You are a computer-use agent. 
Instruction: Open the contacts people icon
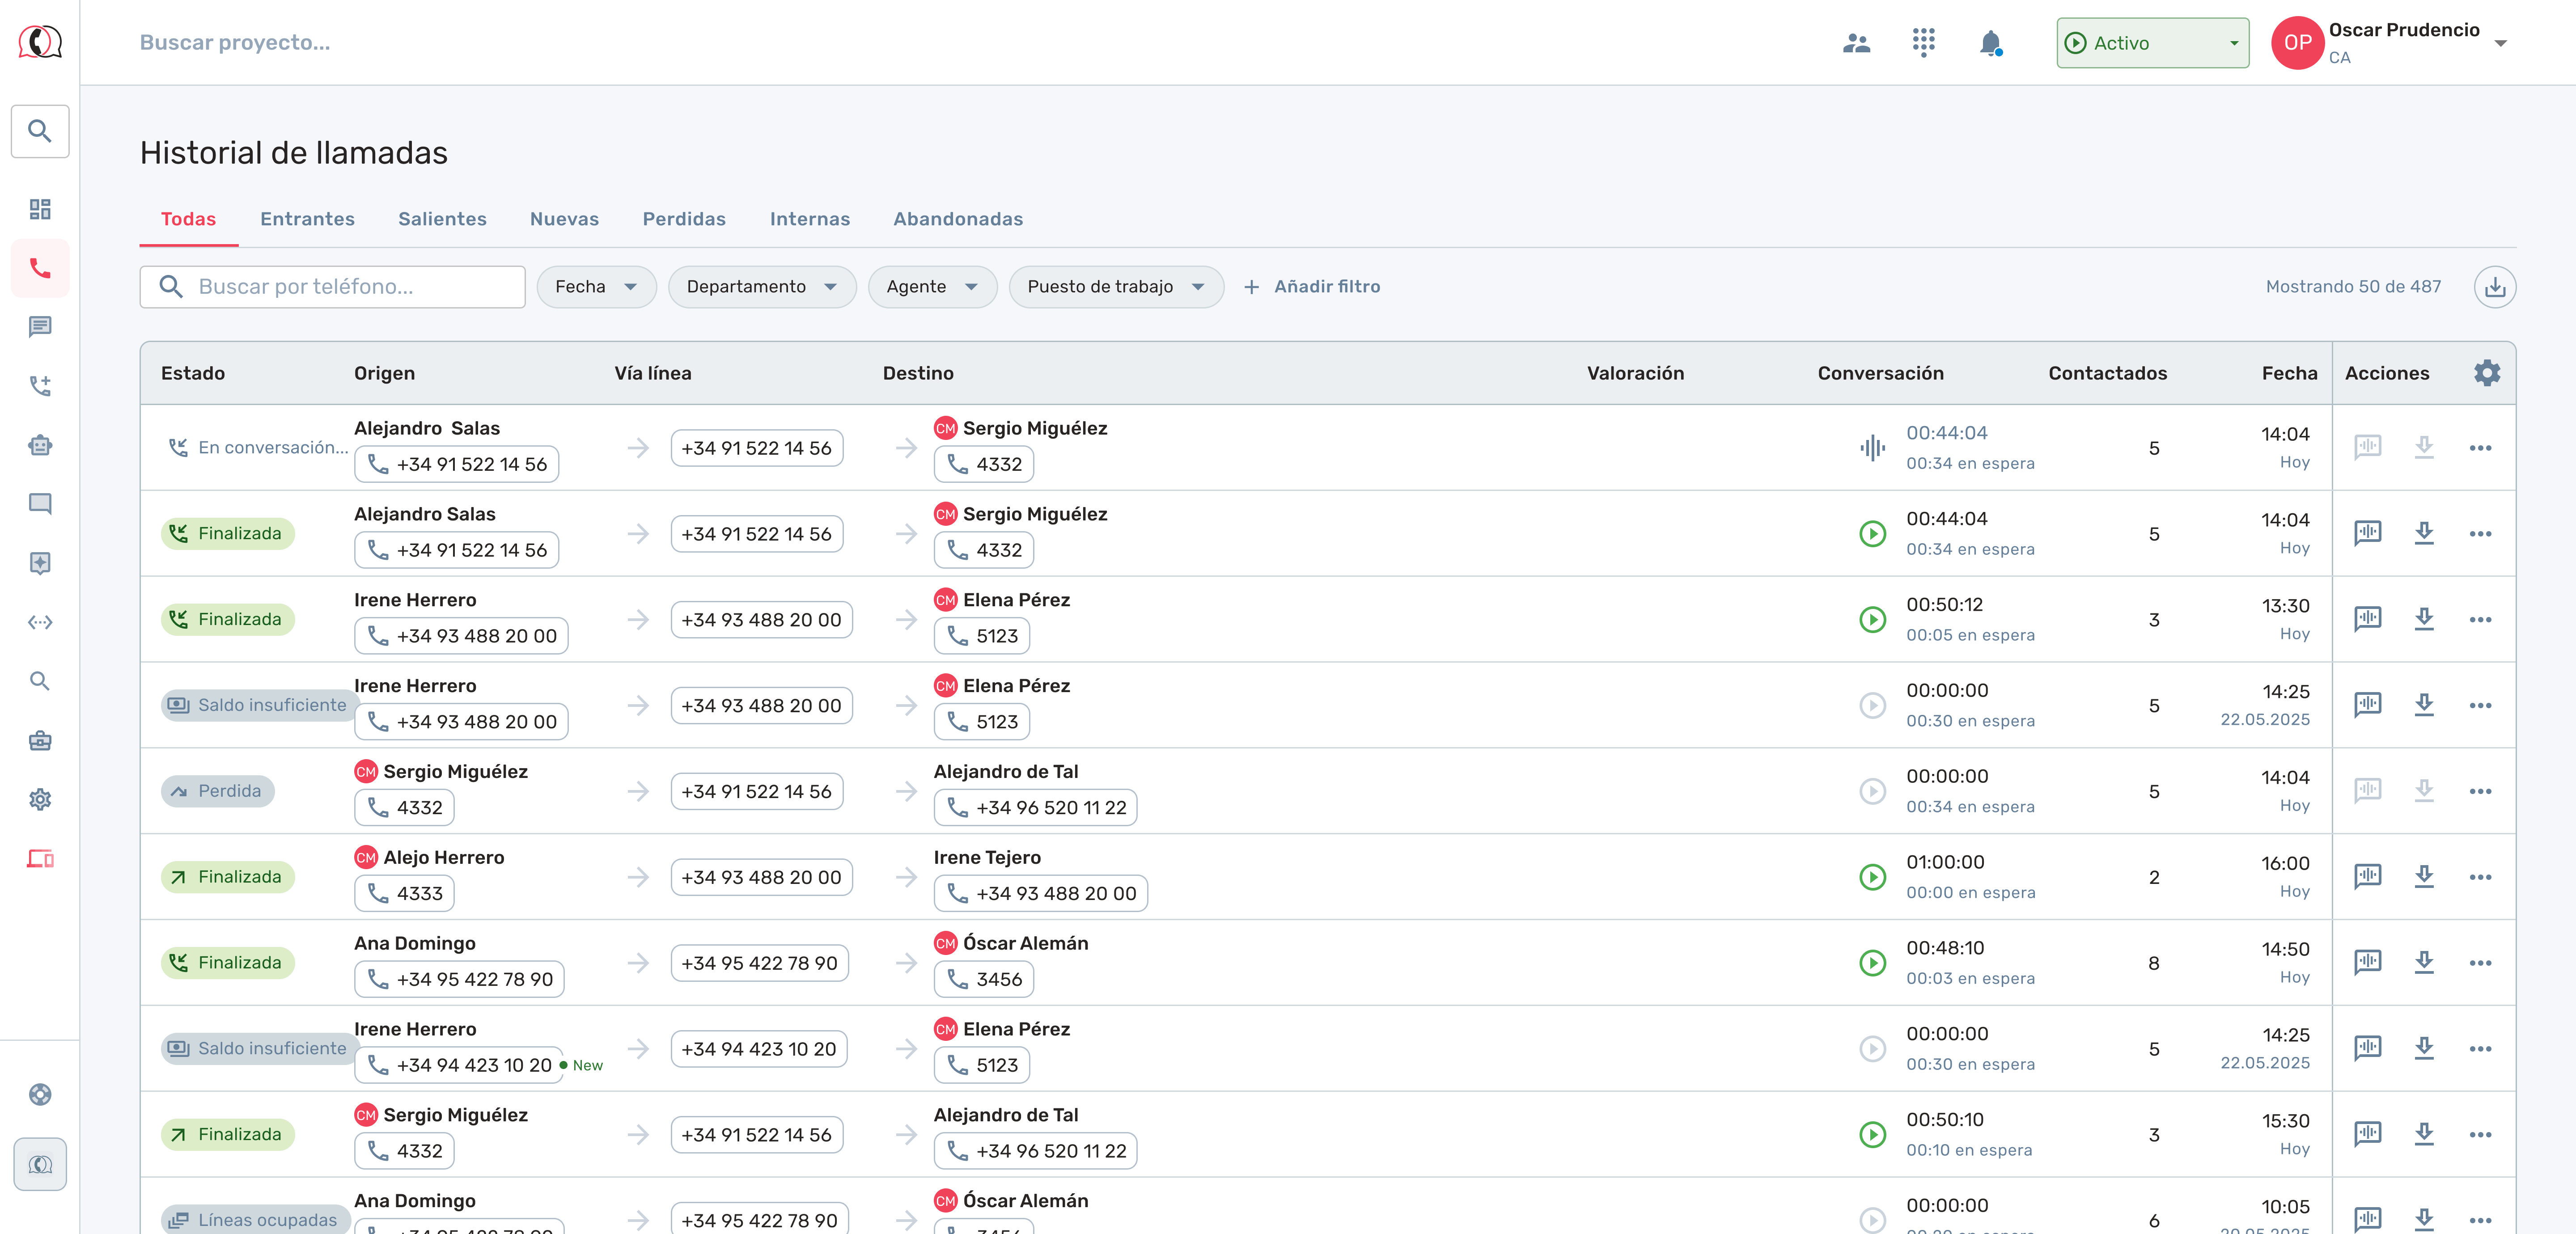tap(1856, 43)
